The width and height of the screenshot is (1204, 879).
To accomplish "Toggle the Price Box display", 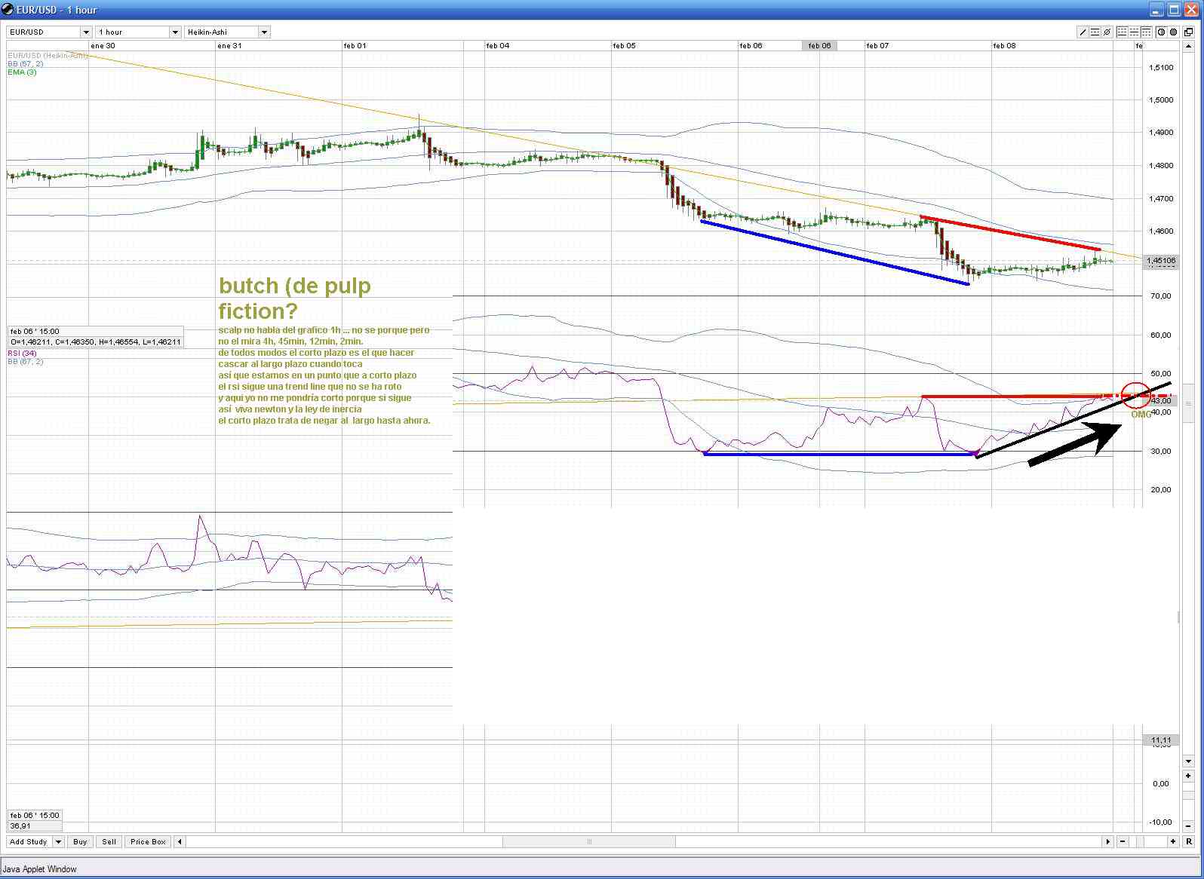I will [148, 841].
